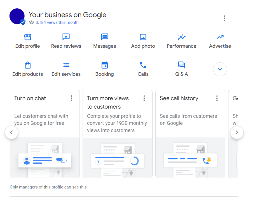Open 3,184 views this month link

tap(57, 22)
